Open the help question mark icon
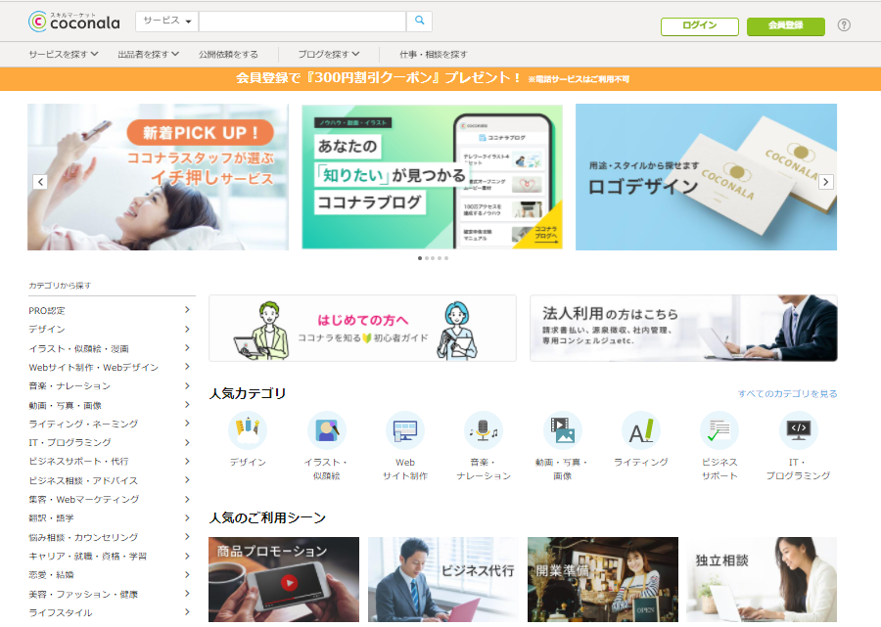 tap(844, 24)
